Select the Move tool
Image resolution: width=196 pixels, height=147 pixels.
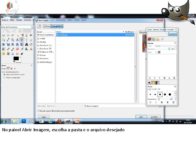click(22, 40)
